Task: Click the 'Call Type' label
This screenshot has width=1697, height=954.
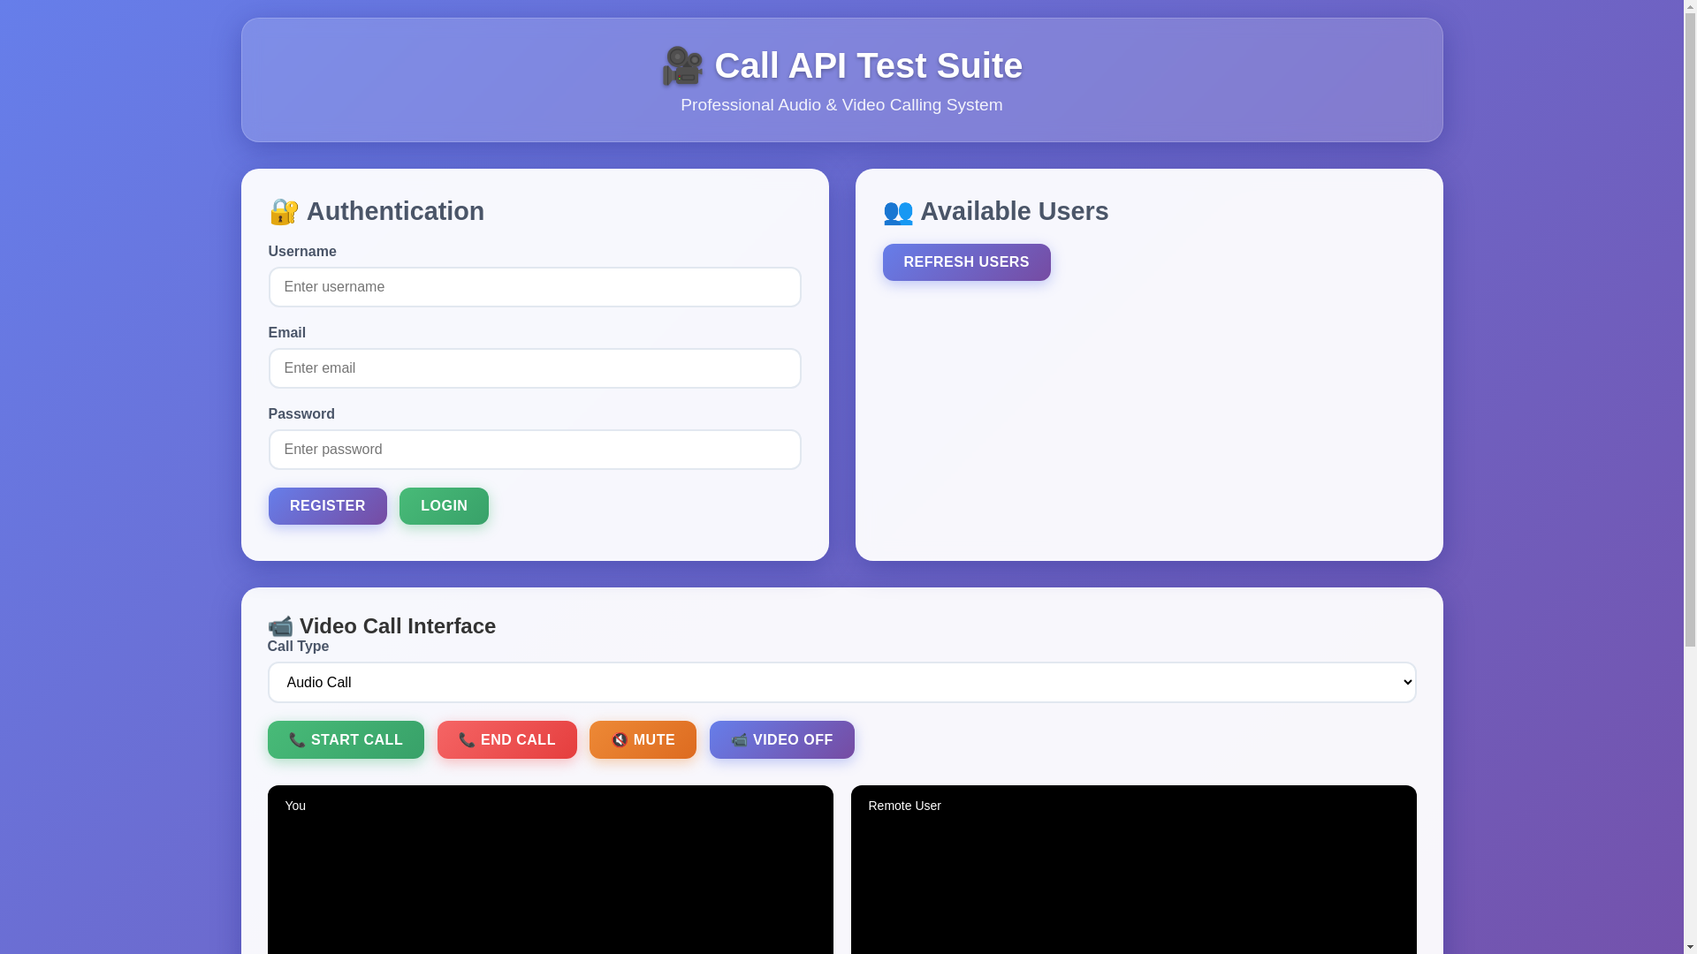Action: pyautogui.click(x=298, y=647)
